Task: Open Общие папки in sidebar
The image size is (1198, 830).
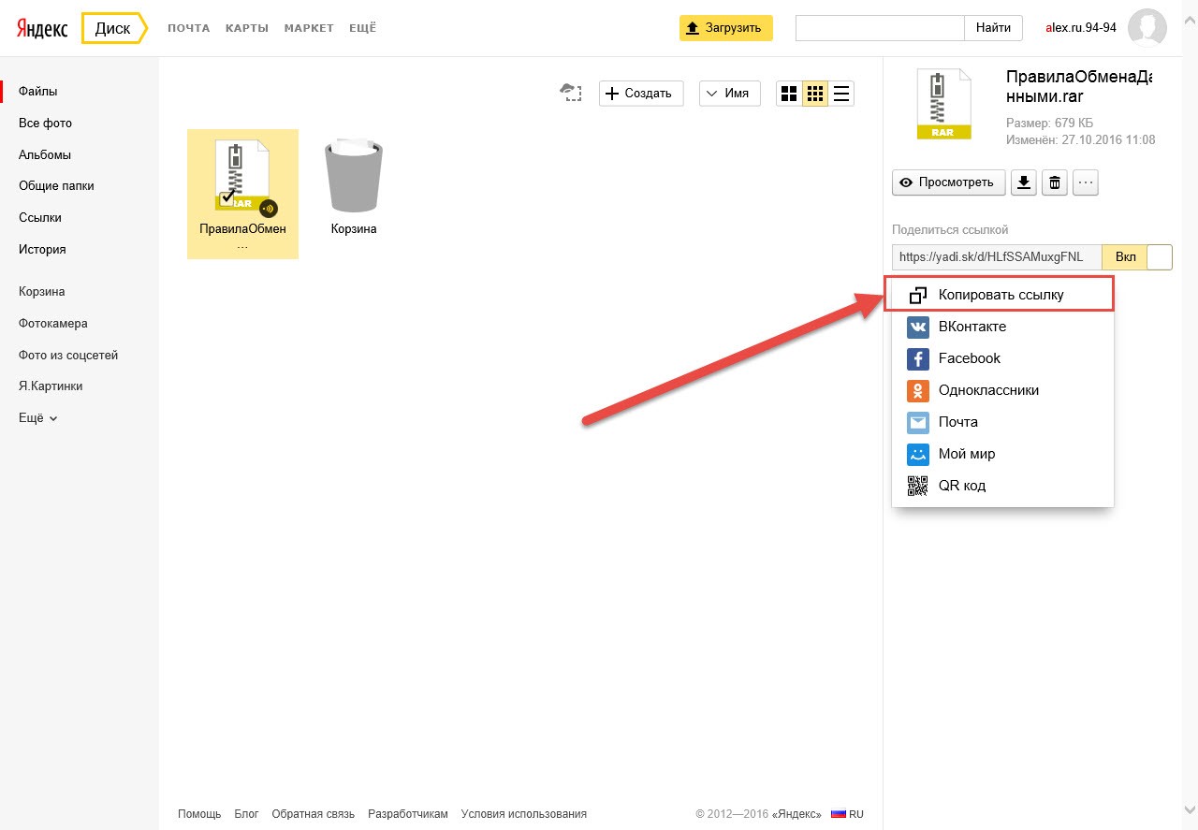Action: coord(56,186)
